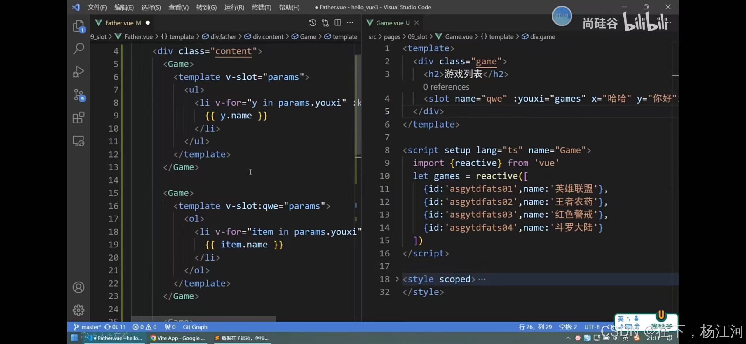Viewport: 746px width, 344px height.
Task: Open timeline history icon in editor toolbar
Action: coord(313,23)
